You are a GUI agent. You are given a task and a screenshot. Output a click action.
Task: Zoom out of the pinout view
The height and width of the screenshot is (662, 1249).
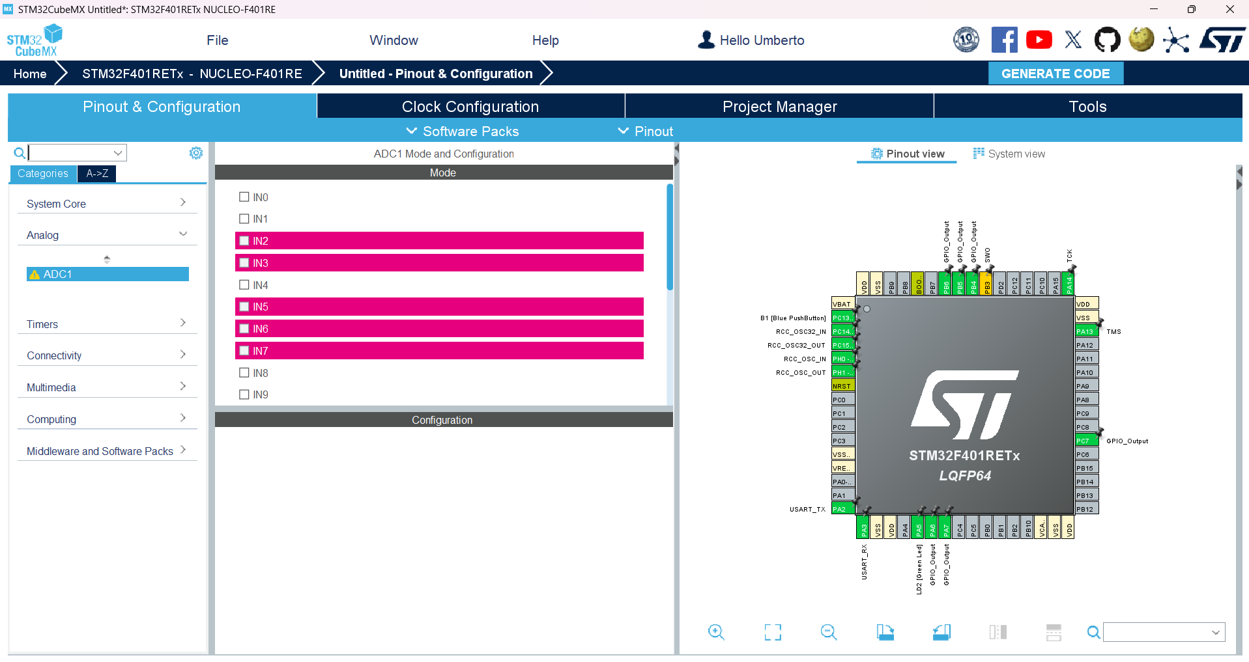[x=829, y=632]
